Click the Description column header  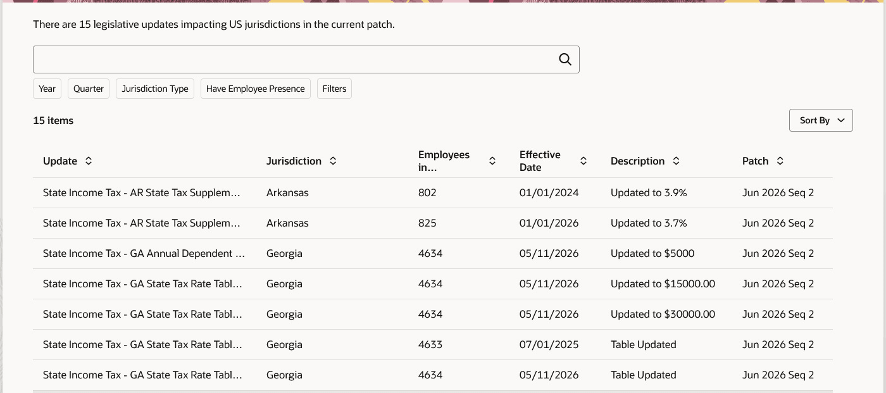637,161
